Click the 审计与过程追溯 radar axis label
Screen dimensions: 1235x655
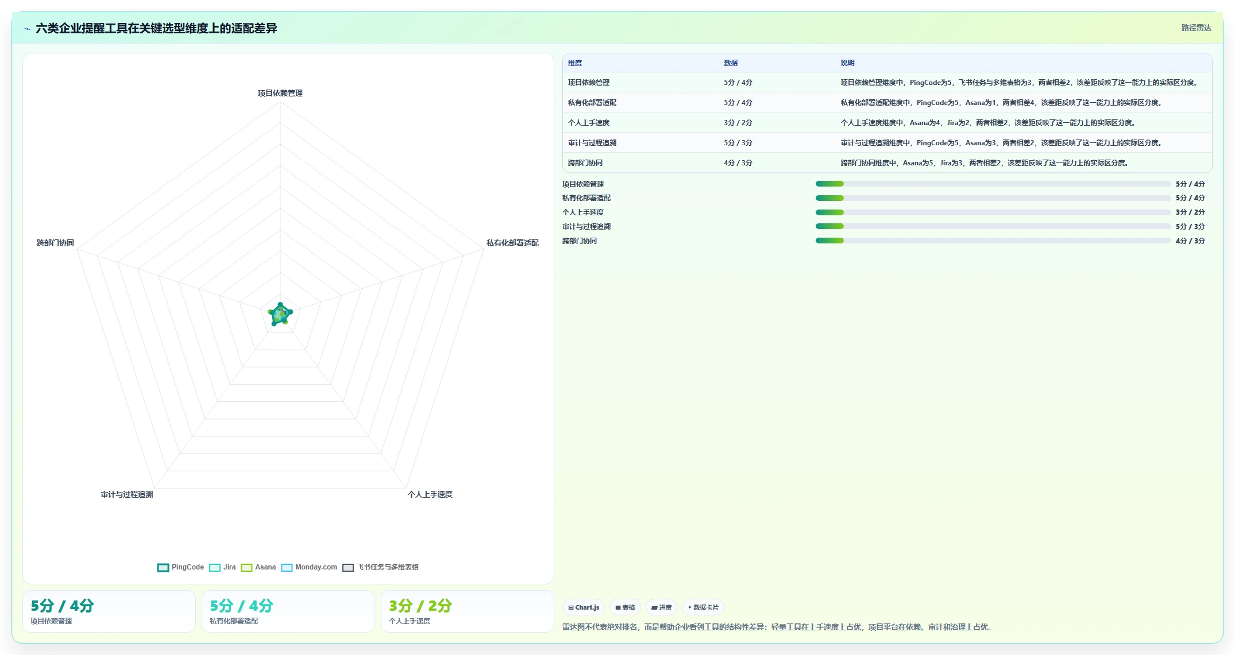tap(127, 494)
